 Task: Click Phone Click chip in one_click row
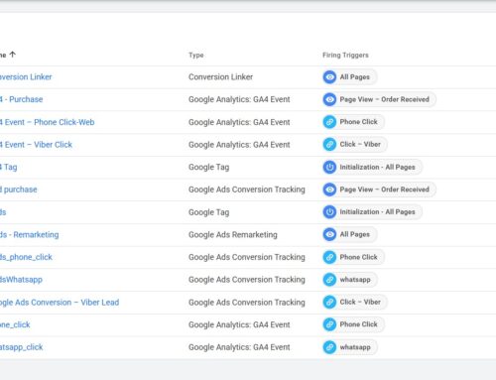pos(353,324)
